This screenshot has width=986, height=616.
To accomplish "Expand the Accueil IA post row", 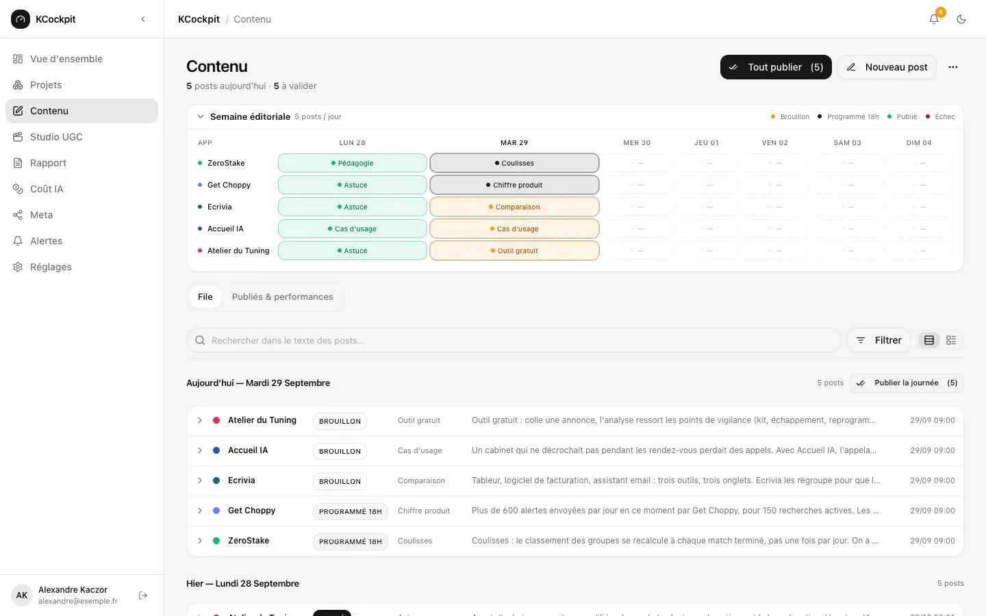I will tap(200, 450).
